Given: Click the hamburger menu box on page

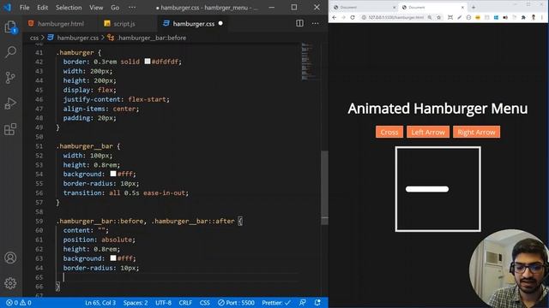Looking at the screenshot, I should [x=437, y=189].
